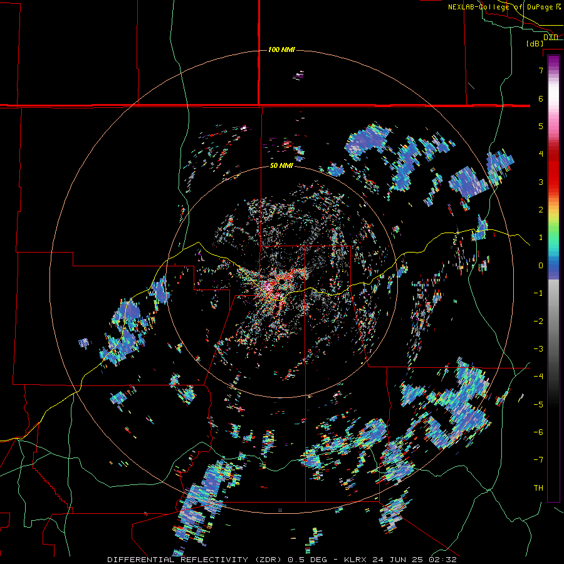Click the ZDR color scale bar
Image resolution: width=564 pixels, height=564 pixels.
pos(553,278)
